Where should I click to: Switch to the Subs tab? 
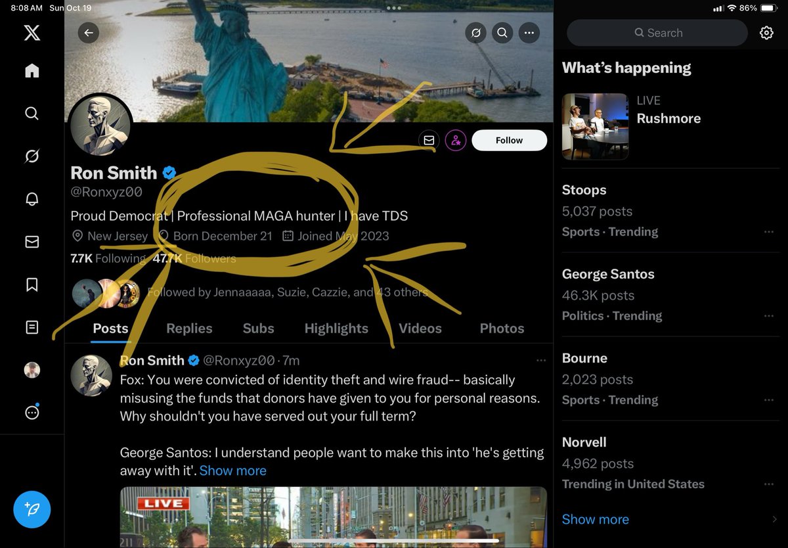pos(259,329)
